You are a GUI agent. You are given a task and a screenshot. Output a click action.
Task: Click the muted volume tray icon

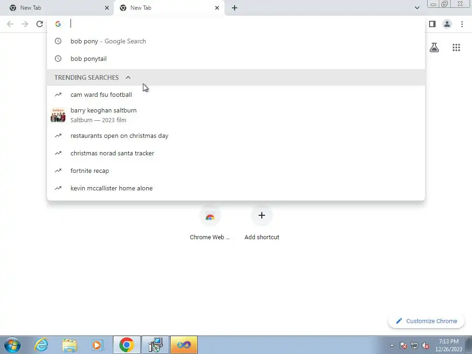425,345
